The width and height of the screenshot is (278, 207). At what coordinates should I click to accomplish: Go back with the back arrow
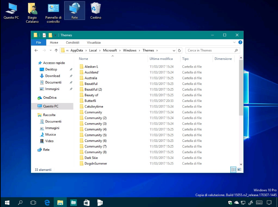tap(36, 50)
